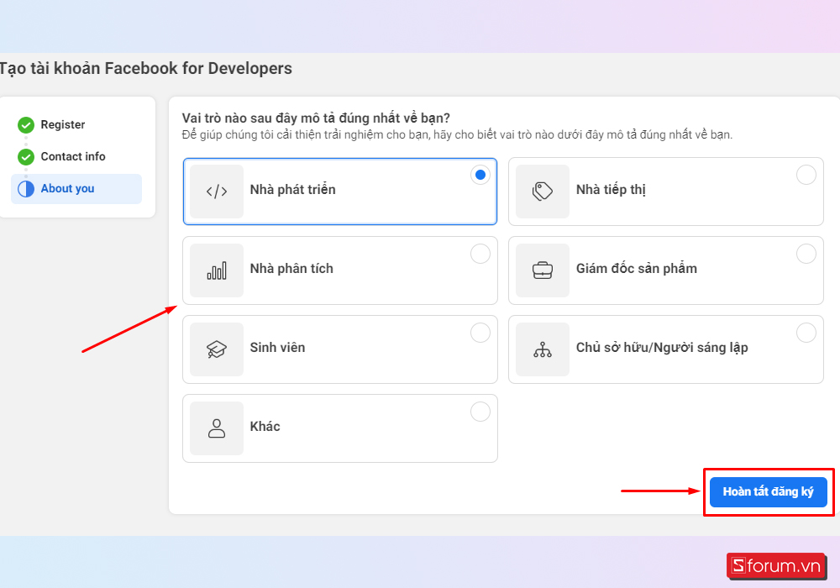Click the person silhouette Khác icon
The height and width of the screenshot is (588, 840).
point(217,428)
